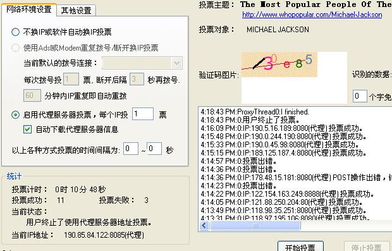Image resolution: width=392 pixels, height=251 pixels.
Task: Select the 用户终止了投票 log entry
Action: (x=250, y=120)
